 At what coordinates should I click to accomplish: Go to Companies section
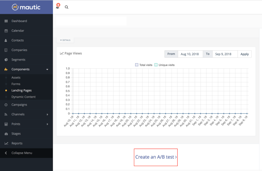click(19, 50)
